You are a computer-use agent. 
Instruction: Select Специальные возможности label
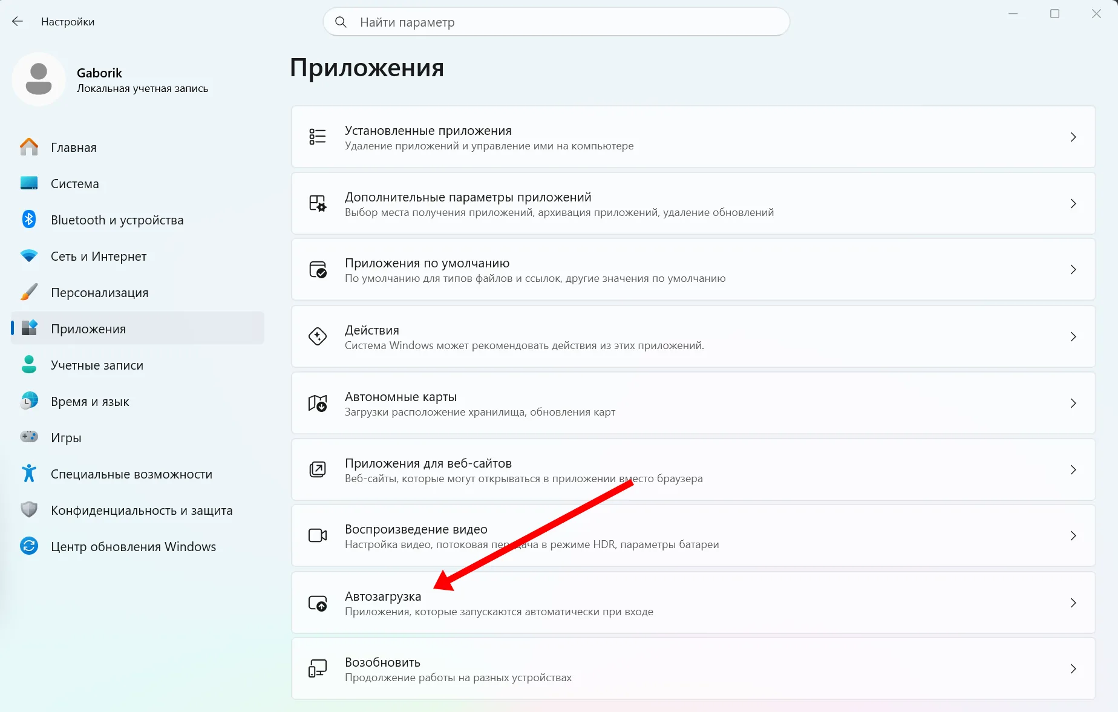(x=131, y=474)
